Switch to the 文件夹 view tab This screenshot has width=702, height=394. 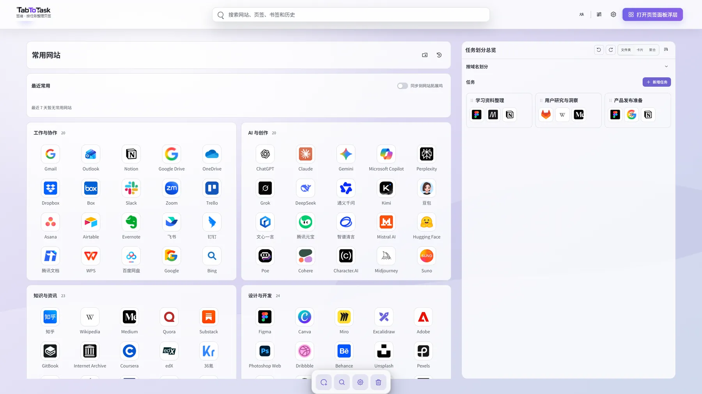[x=626, y=50]
